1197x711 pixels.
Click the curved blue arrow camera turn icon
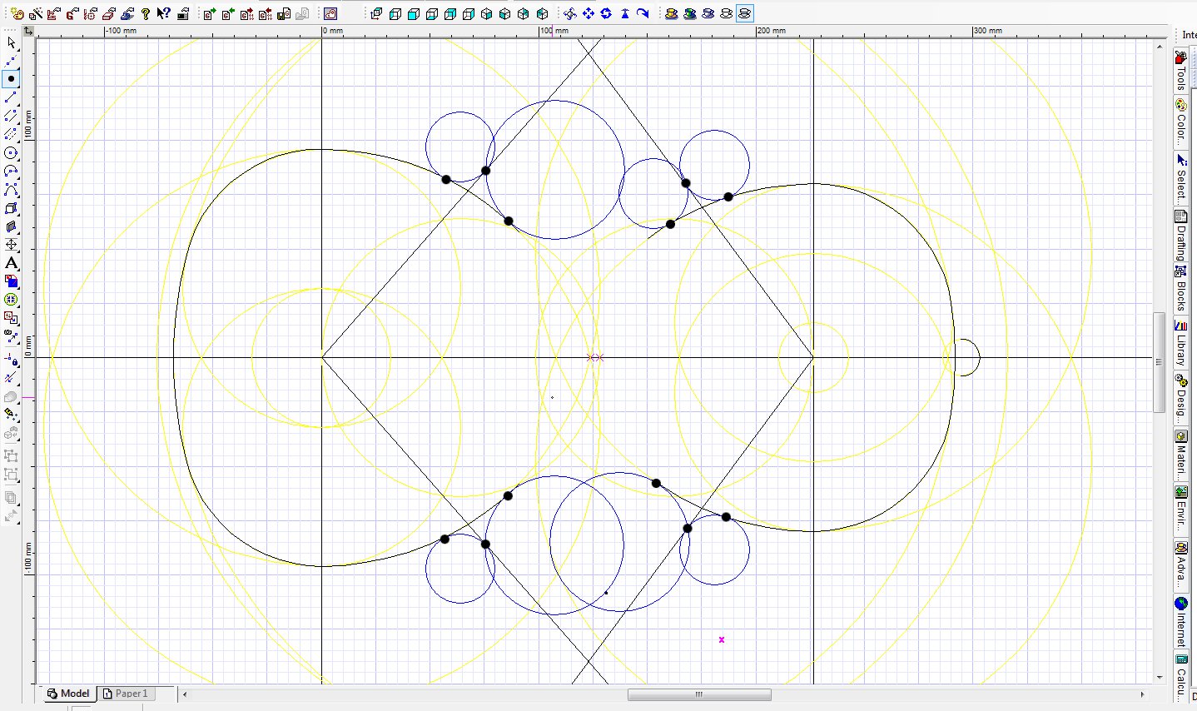coord(643,13)
